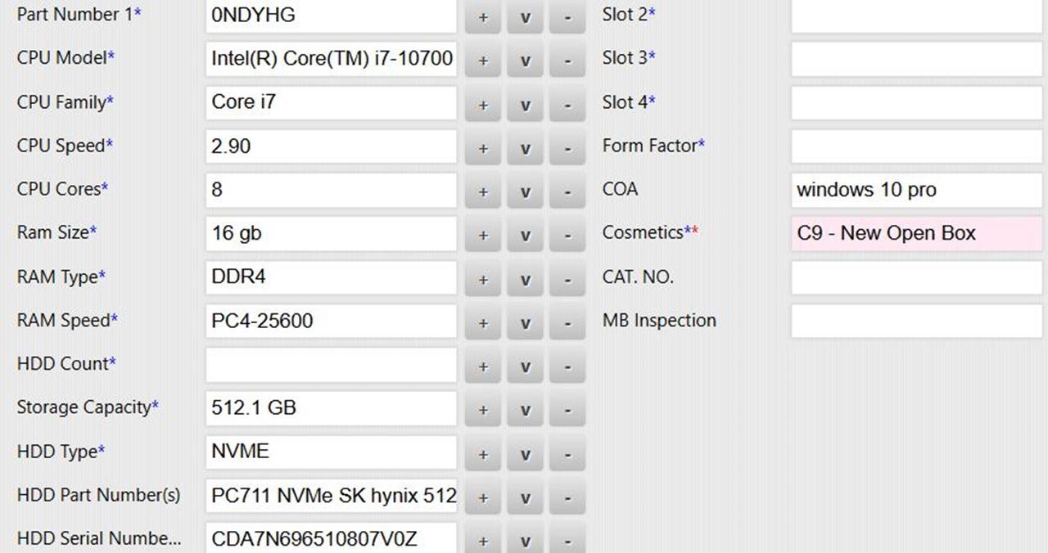Click the minus button for Part Number 1
The height and width of the screenshot is (553, 1048).
tap(567, 17)
